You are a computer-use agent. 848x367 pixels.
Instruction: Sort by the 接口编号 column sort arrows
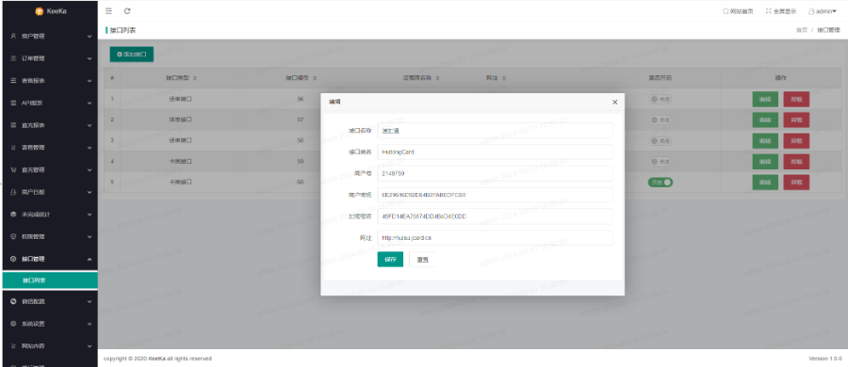[314, 78]
